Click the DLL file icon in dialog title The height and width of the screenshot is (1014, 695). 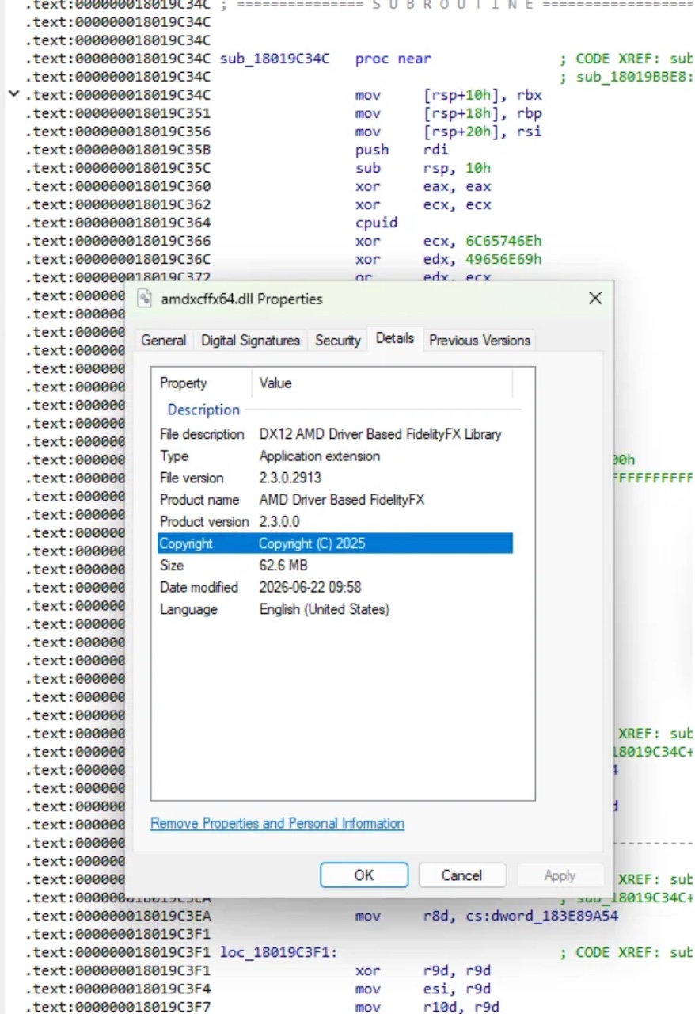145,299
